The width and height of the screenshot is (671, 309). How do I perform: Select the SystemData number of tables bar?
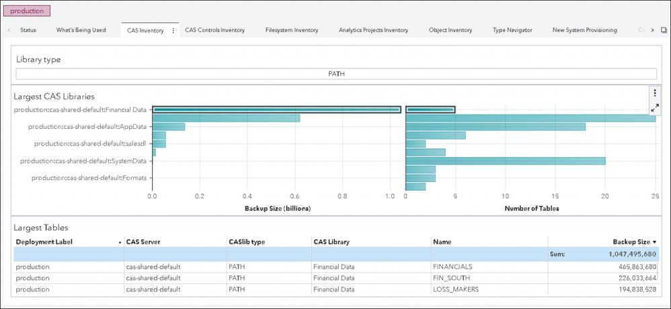[x=505, y=161]
